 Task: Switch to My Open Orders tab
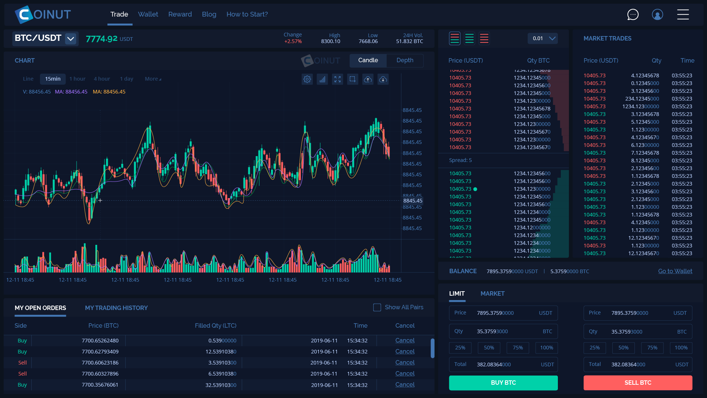(x=41, y=308)
